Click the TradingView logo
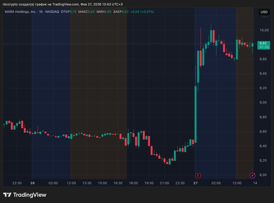Viewport: 274px width, 203px height. pyautogui.click(x=25, y=195)
